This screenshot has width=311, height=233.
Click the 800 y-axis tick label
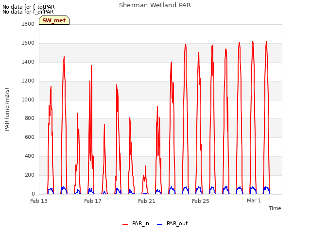coord(30,118)
